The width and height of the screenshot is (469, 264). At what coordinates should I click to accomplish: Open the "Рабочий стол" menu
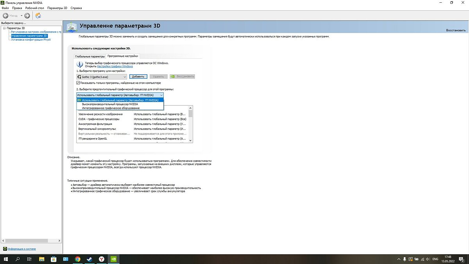pos(34,8)
